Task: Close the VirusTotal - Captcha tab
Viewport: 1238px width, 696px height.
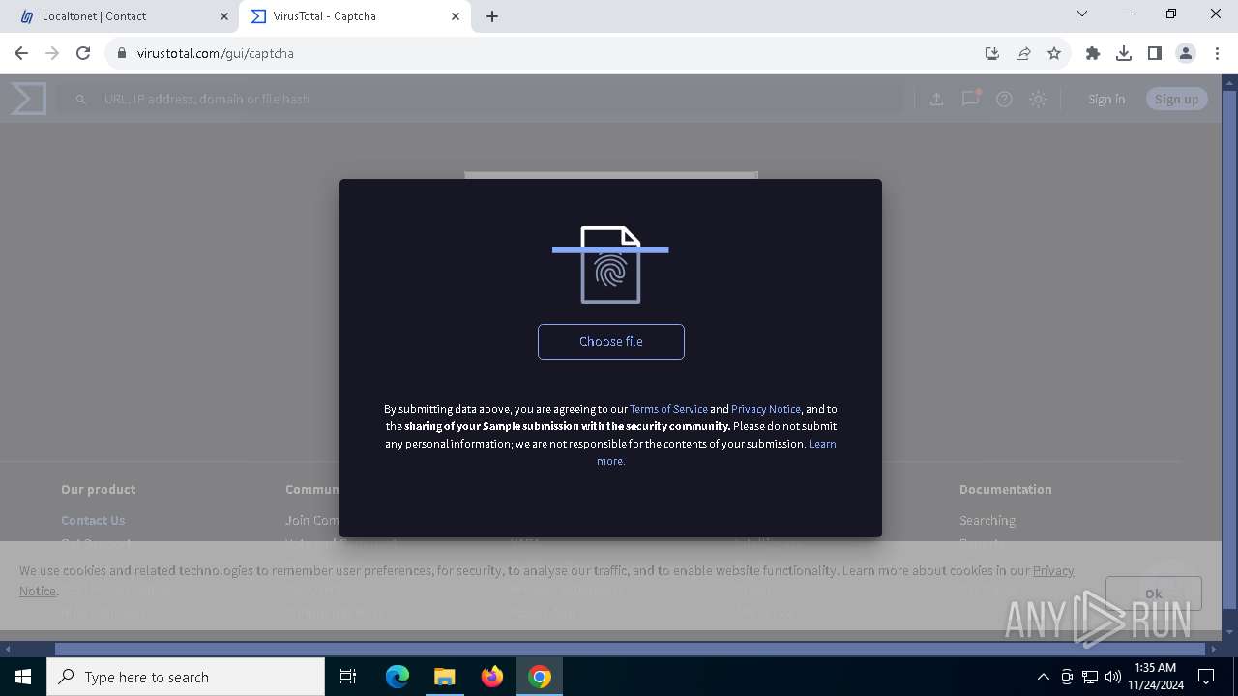Action: (456, 16)
